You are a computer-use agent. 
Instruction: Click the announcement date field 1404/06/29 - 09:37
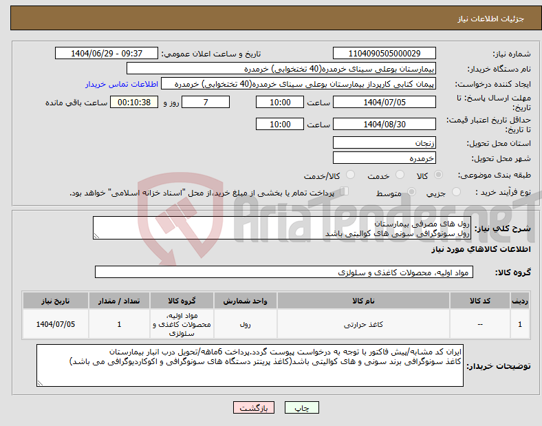pos(107,53)
